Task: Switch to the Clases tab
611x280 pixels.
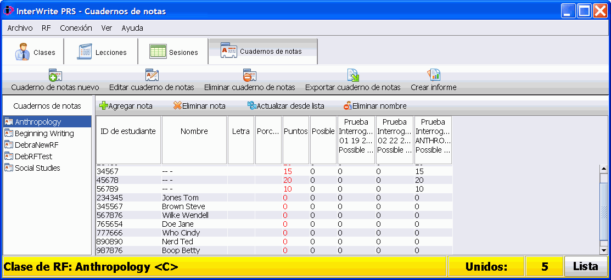Action: (x=33, y=52)
